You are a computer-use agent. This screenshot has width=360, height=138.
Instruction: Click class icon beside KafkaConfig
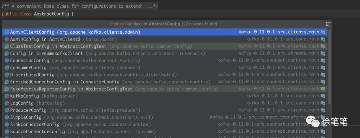tap(7, 96)
